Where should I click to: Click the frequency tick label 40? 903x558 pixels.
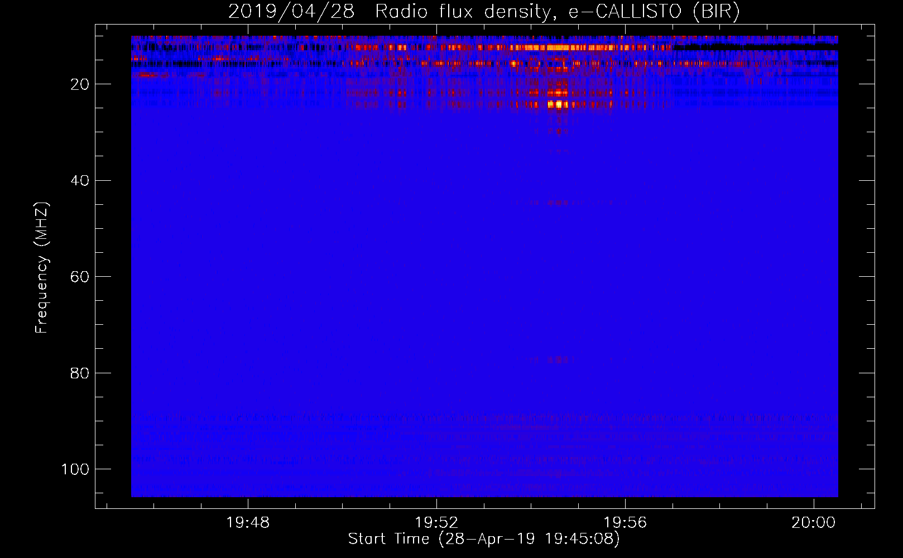click(80, 180)
